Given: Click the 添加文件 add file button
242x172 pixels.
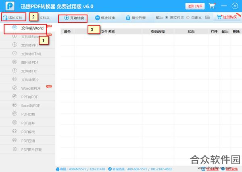Looking at the screenshot, I should (x=13, y=18).
